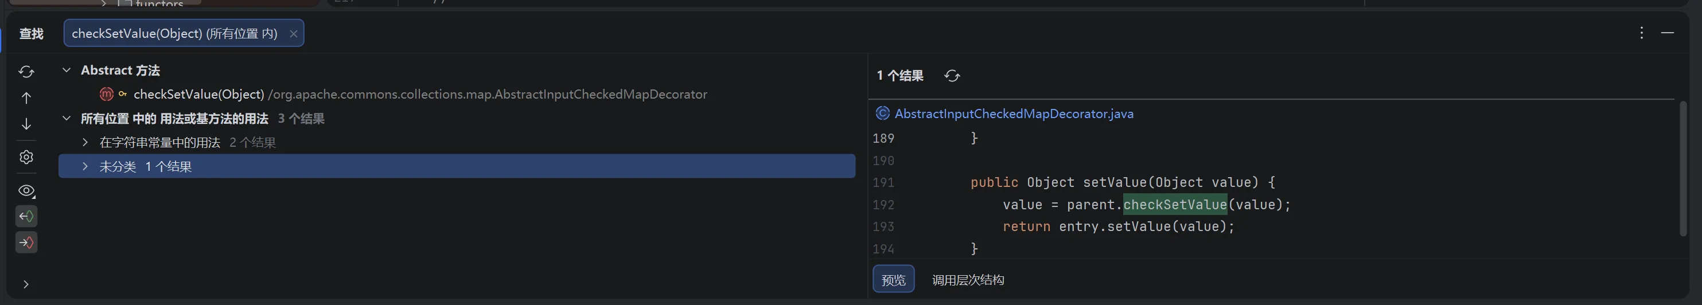Switch to the 调用层次结构 tab
The width and height of the screenshot is (1702, 305).
coord(967,280)
